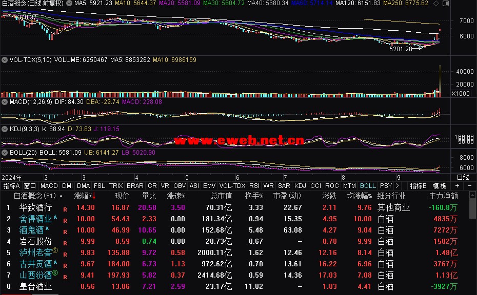The width and height of the screenshot is (477, 295).
Task: Switch to the MACD indicator tab
Action: pos(49,185)
